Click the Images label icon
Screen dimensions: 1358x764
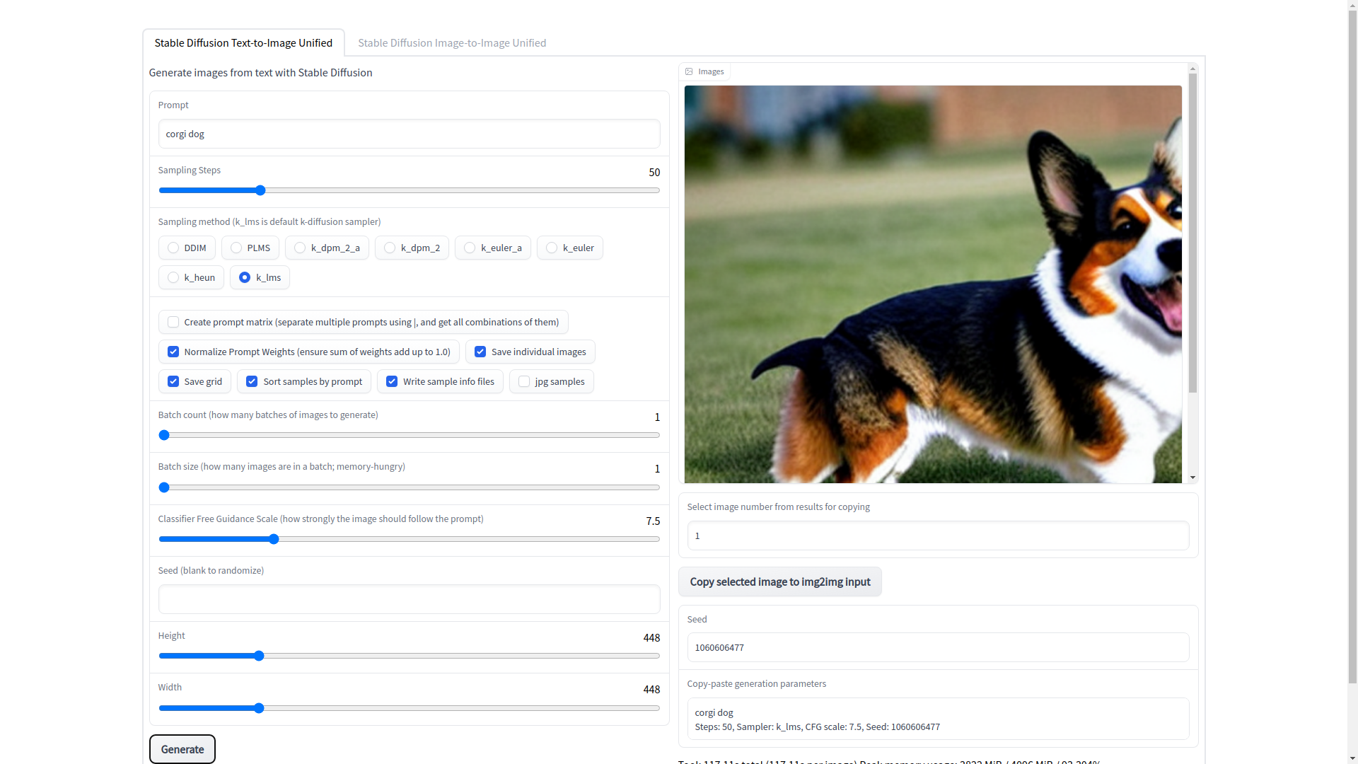click(x=689, y=71)
